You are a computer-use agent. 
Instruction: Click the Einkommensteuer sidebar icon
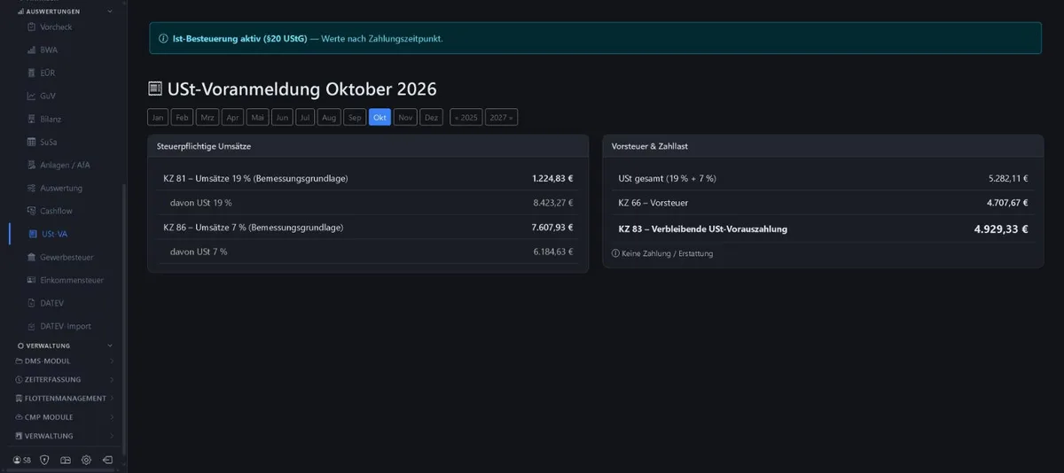coord(31,280)
